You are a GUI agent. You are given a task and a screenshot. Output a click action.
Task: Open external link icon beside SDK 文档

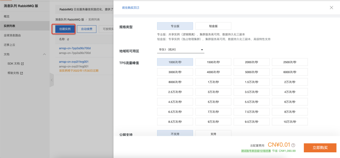22,64
